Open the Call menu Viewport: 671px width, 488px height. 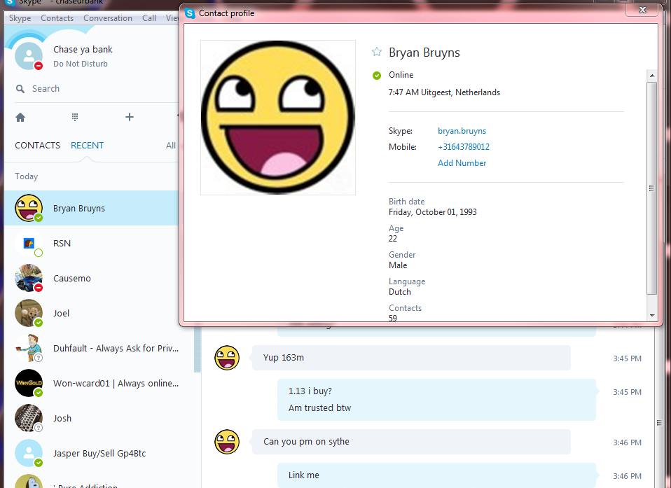(149, 18)
